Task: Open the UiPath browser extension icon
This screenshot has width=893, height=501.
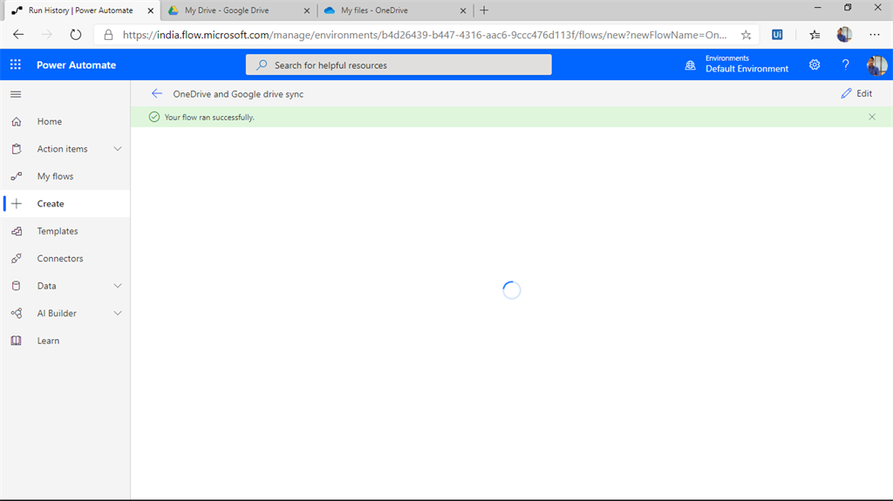Action: (777, 35)
